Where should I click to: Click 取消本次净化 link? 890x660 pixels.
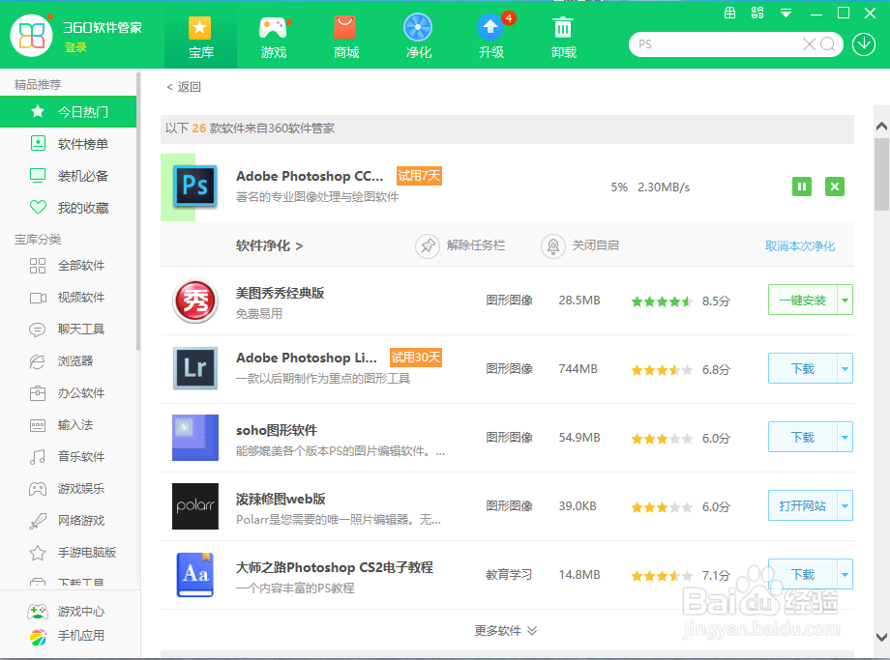pos(800,246)
